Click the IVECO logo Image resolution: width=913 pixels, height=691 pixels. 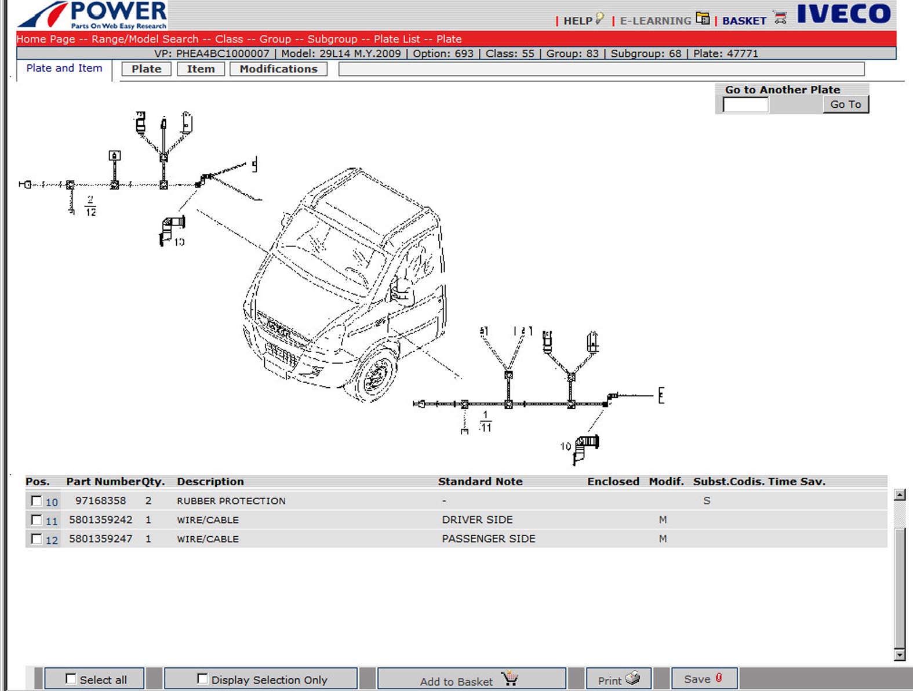tap(843, 14)
